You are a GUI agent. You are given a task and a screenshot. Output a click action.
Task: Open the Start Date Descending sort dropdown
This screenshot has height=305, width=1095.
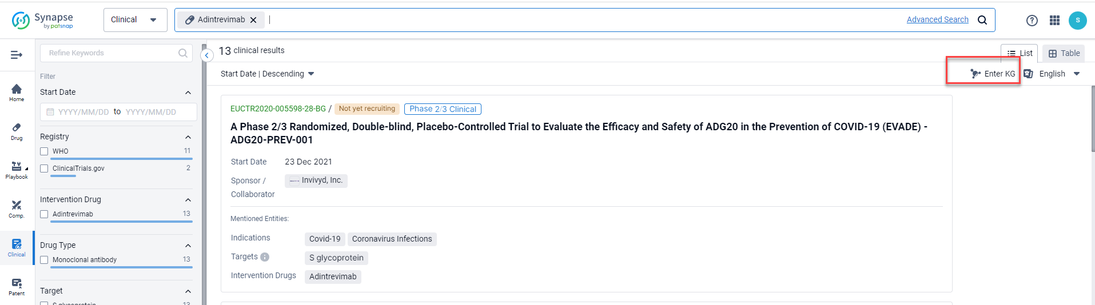[x=267, y=74]
